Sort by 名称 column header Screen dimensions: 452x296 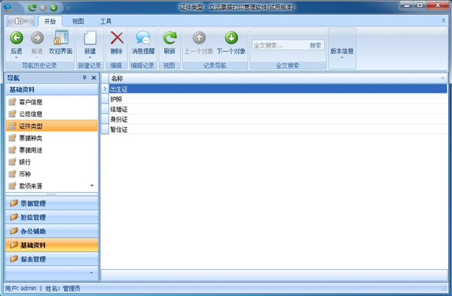pyautogui.click(x=278, y=78)
